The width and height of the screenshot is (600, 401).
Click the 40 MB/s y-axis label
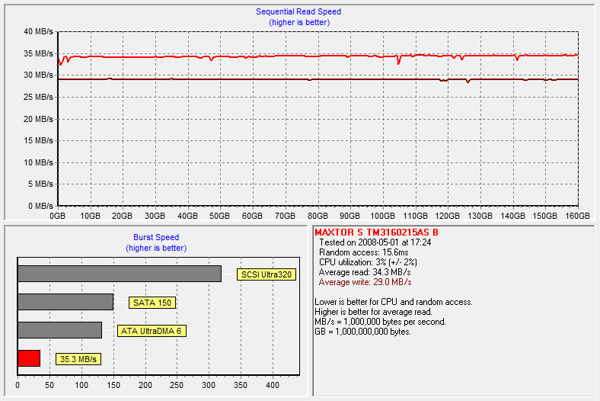coord(38,32)
